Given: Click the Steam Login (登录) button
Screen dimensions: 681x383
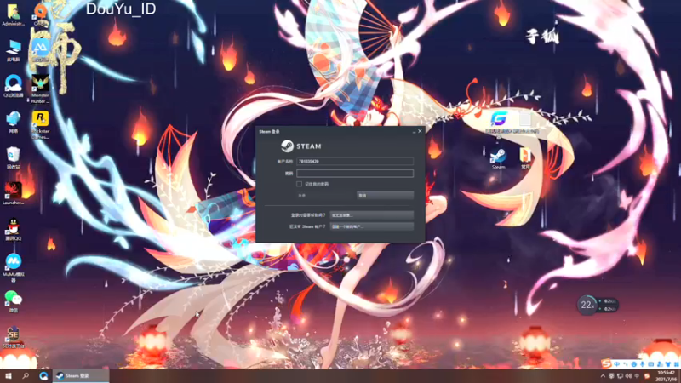Looking at the screenshot, I should (325, 196).
